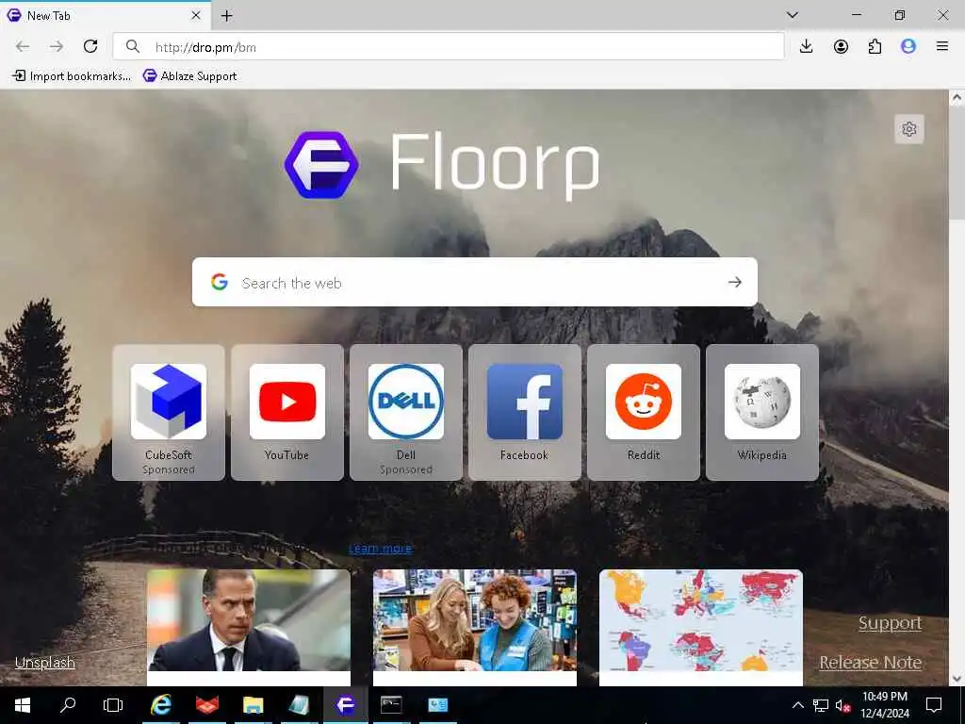Screen dimensions: 965x724
Task: Open Ablaze Support bookmark
Action: coord(189,75)
